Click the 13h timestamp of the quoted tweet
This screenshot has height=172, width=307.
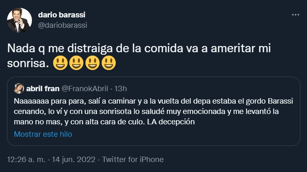[121, 88]
